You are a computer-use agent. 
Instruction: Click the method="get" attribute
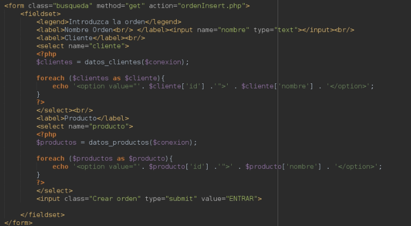pos(121,6)
